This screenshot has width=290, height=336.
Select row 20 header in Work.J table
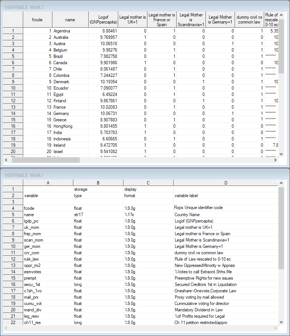pyautogui.click(x=13, y=151)
